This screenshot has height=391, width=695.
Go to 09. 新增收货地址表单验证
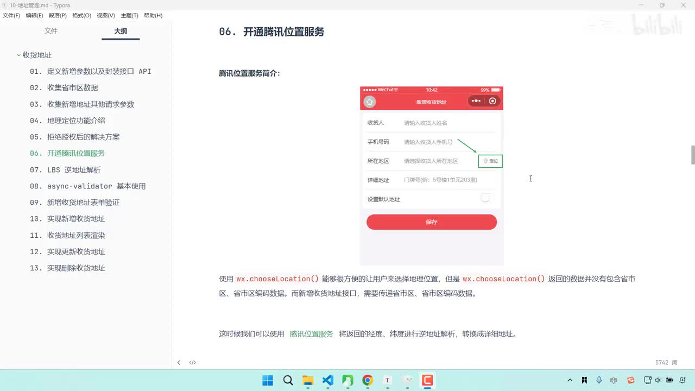[x=75, y=202]
